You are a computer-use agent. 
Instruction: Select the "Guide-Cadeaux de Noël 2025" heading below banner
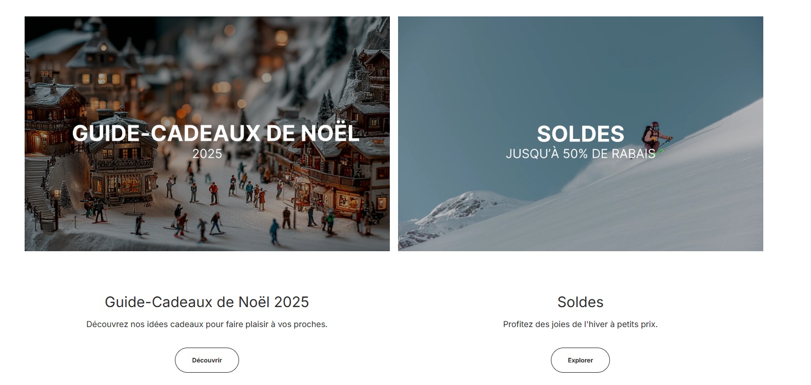207,302
